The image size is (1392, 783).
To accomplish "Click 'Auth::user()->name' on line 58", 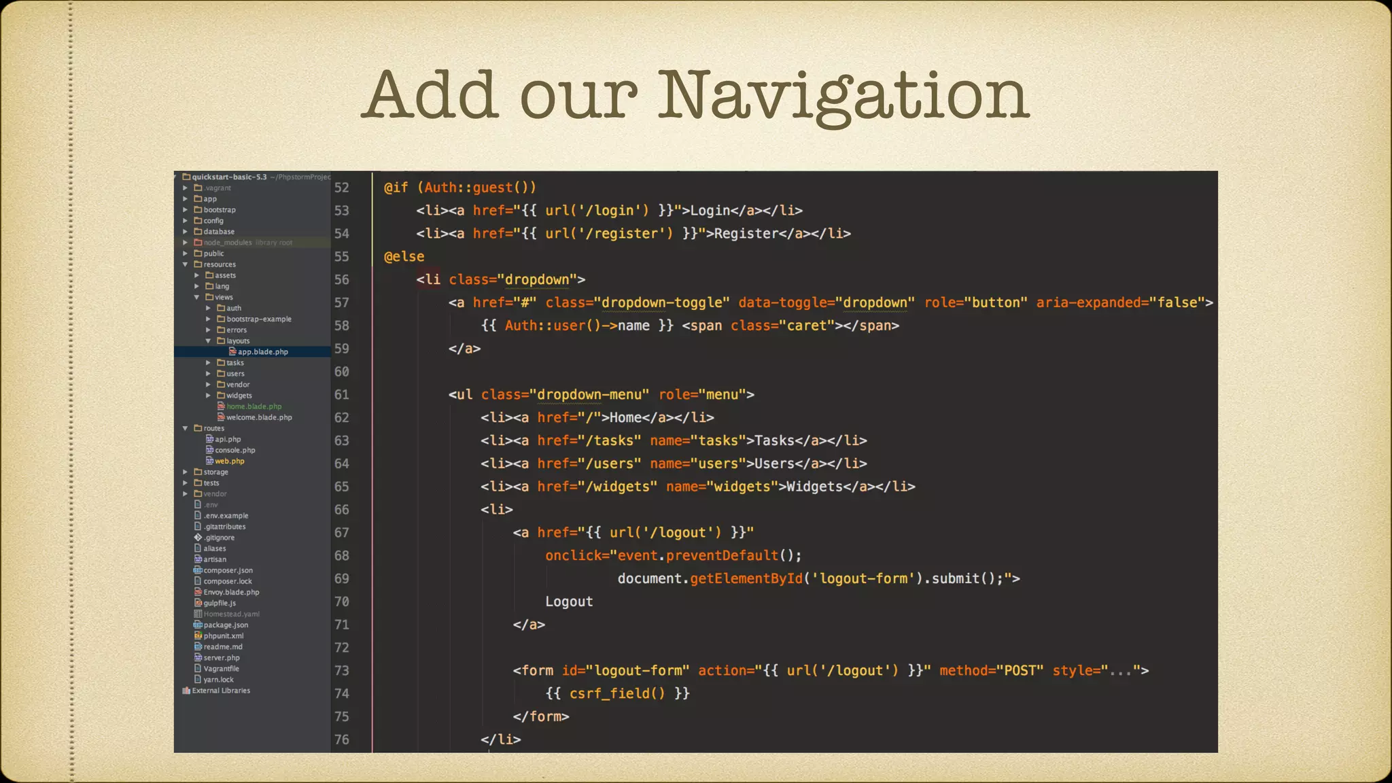I will [577, 326].
